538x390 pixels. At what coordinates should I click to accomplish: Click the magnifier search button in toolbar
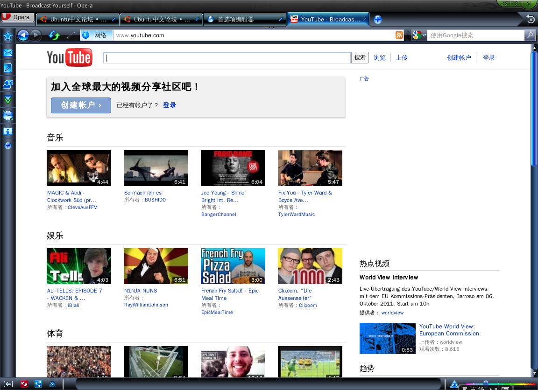[x=530, y=35]
